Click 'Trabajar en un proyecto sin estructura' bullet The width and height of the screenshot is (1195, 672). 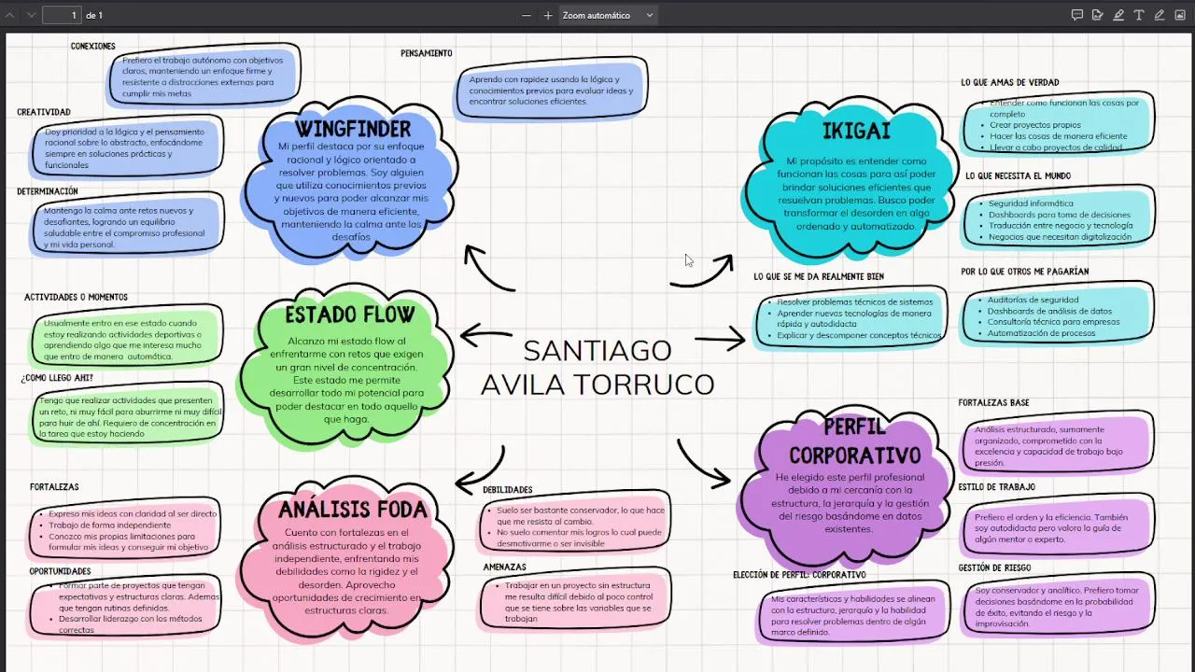pyautogui.click(x=578, y=602)
